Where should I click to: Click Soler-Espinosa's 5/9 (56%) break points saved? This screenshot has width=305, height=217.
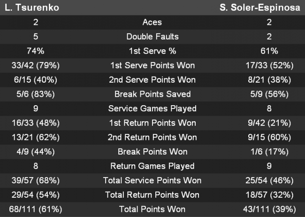pos(269,94)
